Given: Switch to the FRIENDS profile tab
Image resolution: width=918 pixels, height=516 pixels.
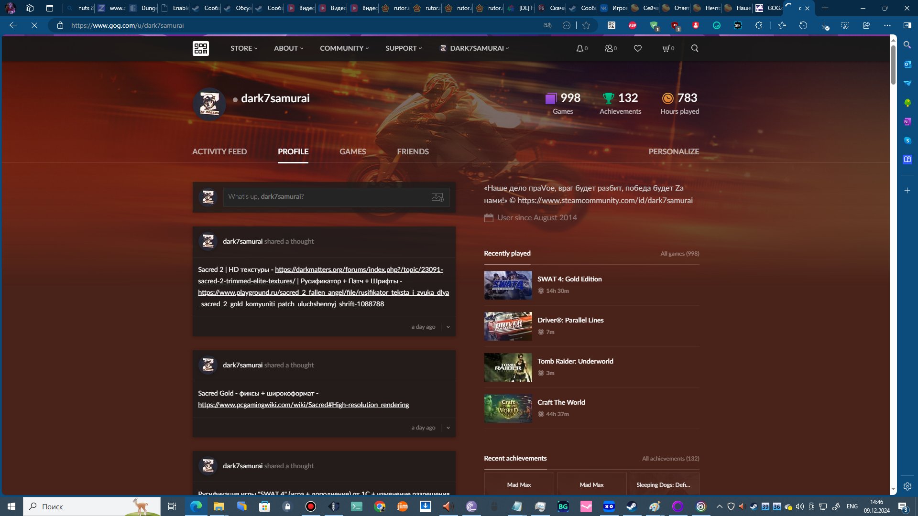Looking at the screenshot, I should pos(413,151).
